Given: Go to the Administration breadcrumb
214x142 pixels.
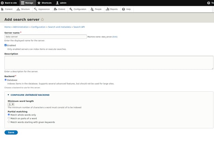Looking at the screenshot, I should (21, 27).
